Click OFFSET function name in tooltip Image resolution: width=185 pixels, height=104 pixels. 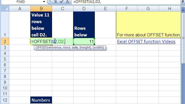pyautogui.click(x=41, y=47)
